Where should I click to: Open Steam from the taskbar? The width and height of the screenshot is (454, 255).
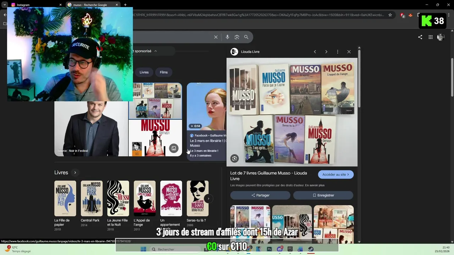tap(311, 249)
